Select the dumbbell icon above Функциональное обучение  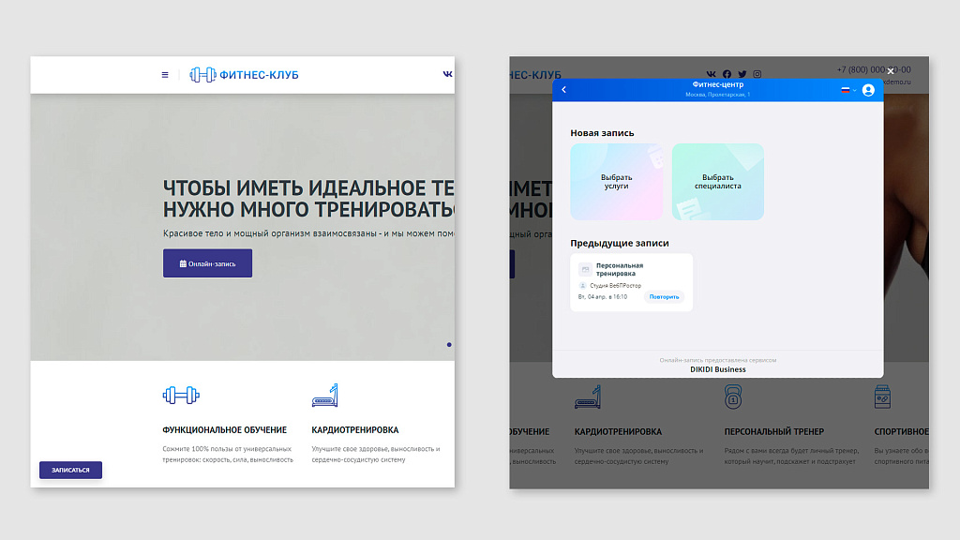[180, 395]
